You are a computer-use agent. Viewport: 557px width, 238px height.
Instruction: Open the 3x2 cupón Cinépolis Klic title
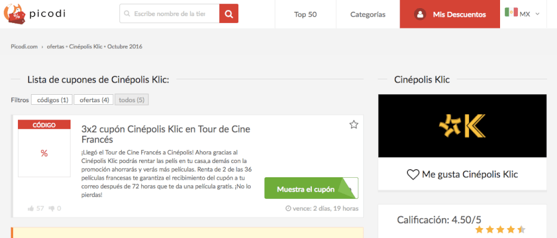(166, 134)
